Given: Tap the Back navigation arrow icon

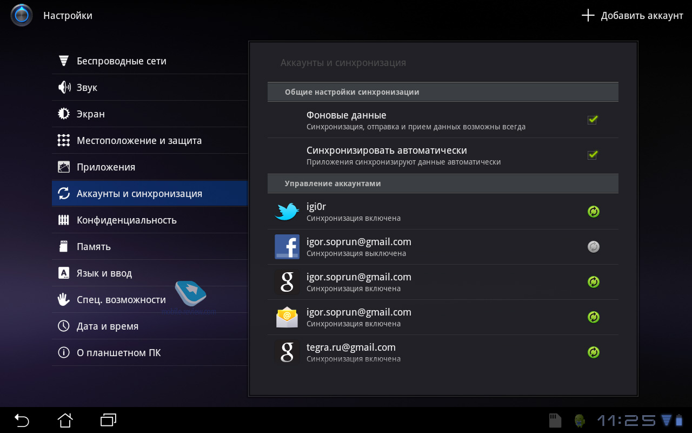Looking at the screenshot, I should pos(22,420).
